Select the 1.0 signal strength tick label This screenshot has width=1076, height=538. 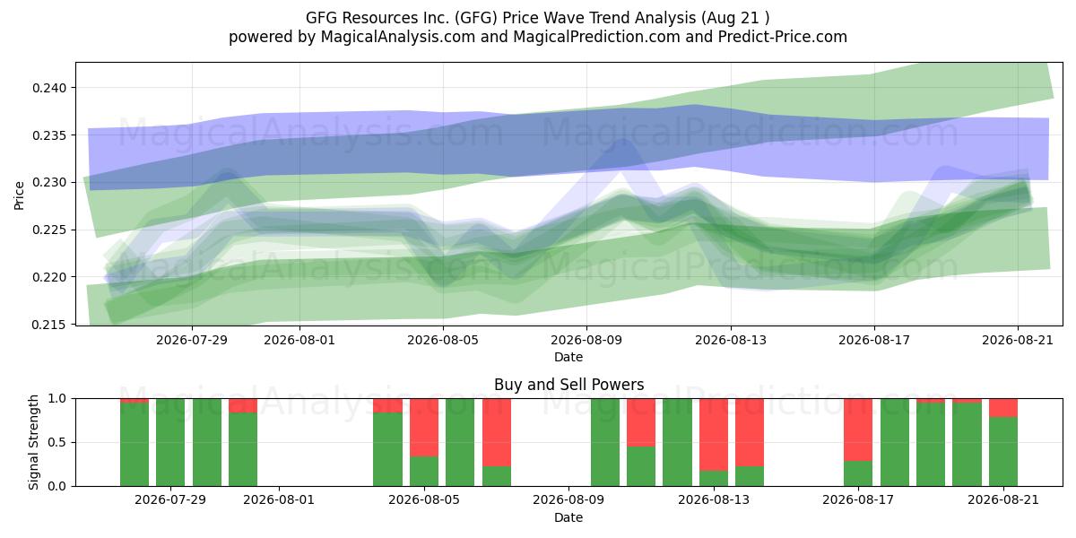tap(58, 398)
